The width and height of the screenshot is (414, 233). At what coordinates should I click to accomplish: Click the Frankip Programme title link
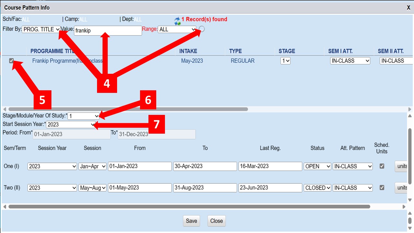(x=67, y=61)
